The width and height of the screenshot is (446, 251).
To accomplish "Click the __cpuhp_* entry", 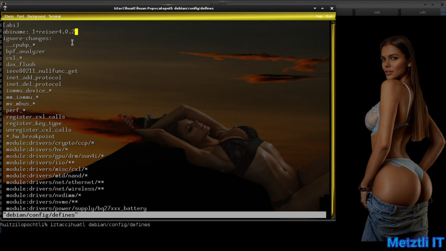I will coord(21,45).
